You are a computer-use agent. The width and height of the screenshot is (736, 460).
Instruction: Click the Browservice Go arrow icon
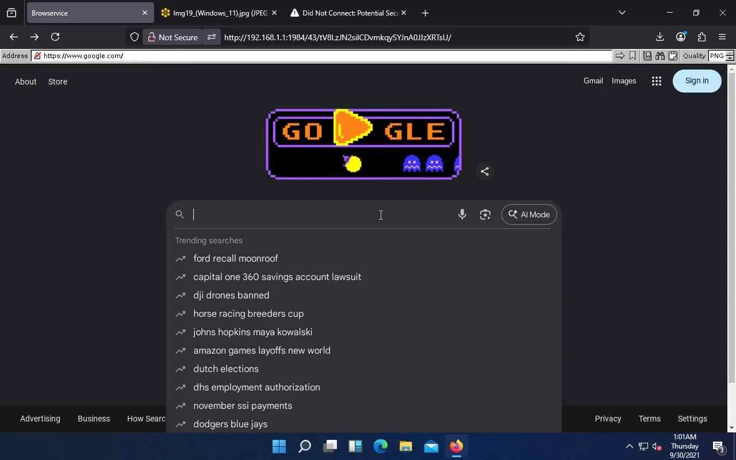point(620,56)
